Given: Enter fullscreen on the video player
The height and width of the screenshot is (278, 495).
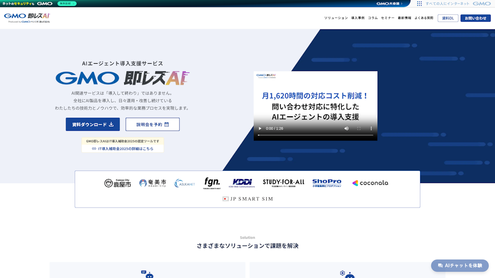Looking at the screenshot, I should tap(359, 128).
